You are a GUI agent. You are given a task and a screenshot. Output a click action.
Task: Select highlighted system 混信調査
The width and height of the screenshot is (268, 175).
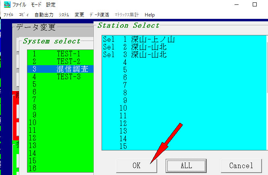click(60, 69)
